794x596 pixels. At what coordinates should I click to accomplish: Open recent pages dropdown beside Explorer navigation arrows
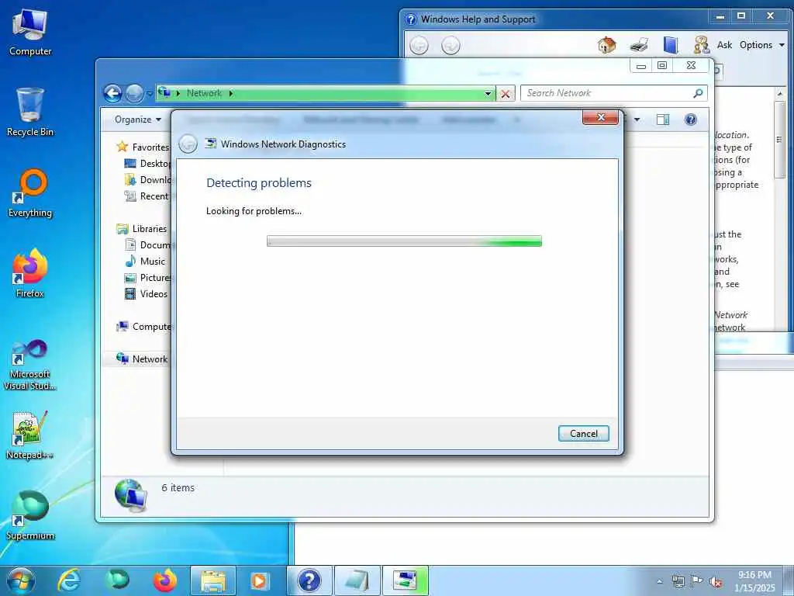pyautogui.click(x=150, y=94)
